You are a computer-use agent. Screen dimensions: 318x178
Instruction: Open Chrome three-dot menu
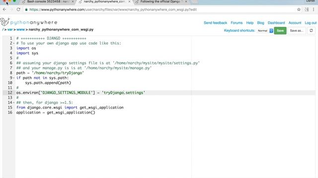314,9
